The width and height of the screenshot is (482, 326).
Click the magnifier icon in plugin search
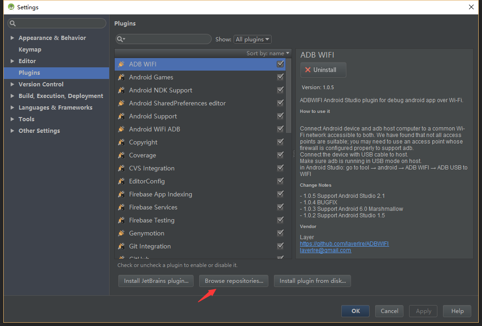121,39
